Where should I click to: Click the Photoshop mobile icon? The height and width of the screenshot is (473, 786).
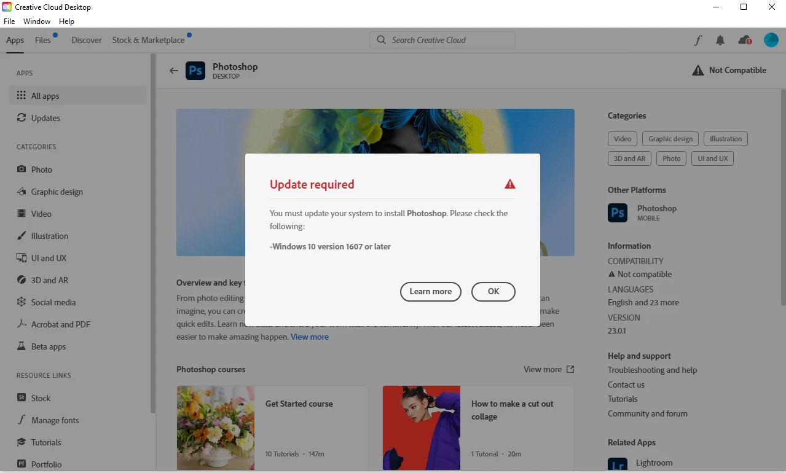618,213
